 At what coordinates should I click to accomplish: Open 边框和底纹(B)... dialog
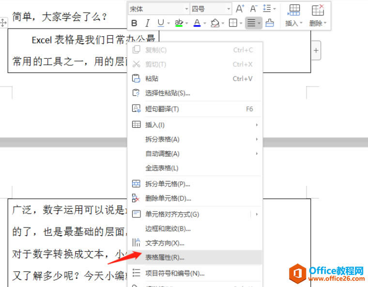(195, 228)
